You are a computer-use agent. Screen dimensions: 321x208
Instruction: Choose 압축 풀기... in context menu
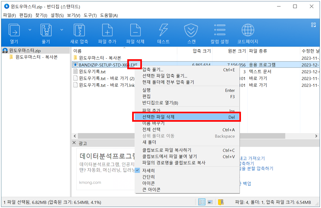point(187,70)
